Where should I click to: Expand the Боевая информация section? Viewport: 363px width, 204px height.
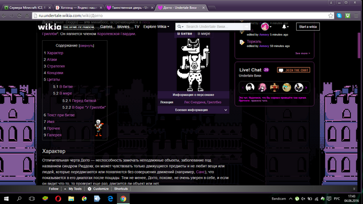tap(193, 110)
